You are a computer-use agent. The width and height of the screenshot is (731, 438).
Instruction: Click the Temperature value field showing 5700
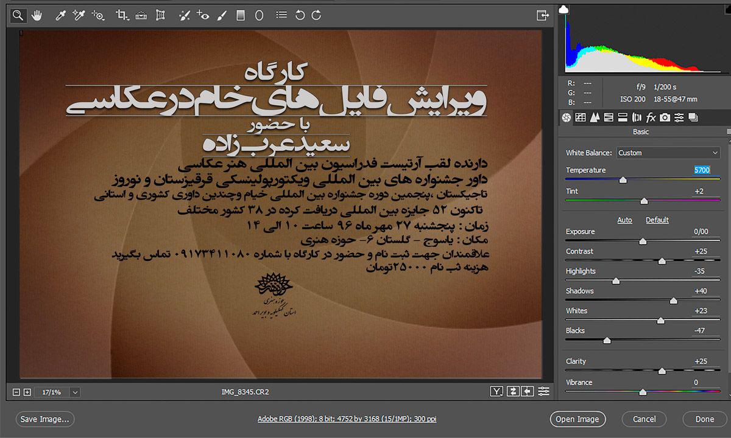point(702,170)
